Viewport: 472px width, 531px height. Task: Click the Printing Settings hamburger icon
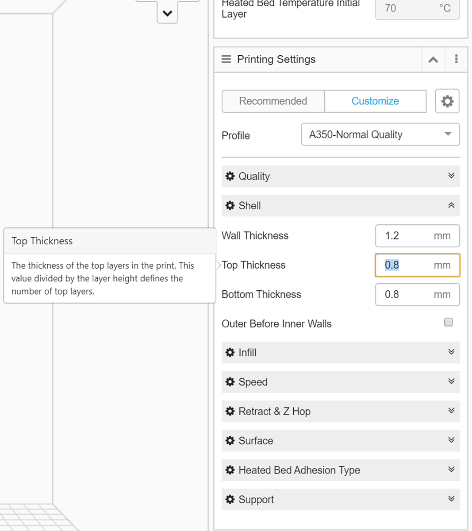tap(226, 59)
